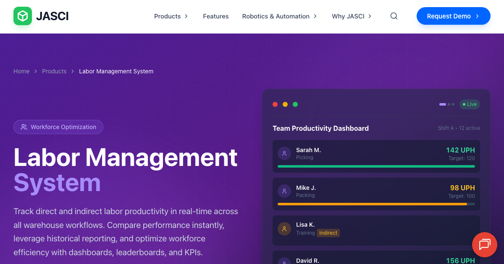Click the 156 UPH value
The height and width of the screenshot is (264, 504).
(x=460, y=261)
